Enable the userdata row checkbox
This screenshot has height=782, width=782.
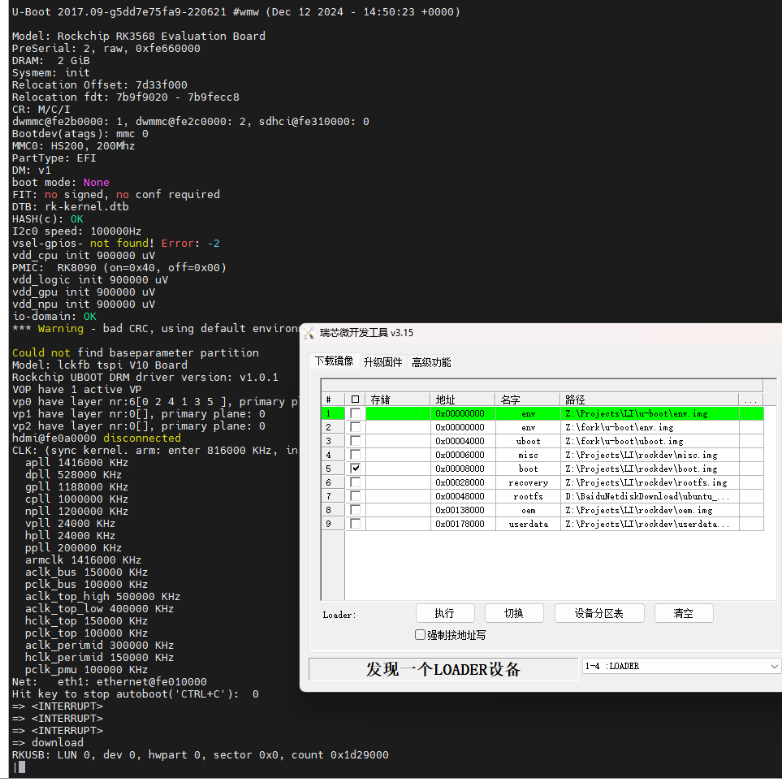(x=355, y=524)
